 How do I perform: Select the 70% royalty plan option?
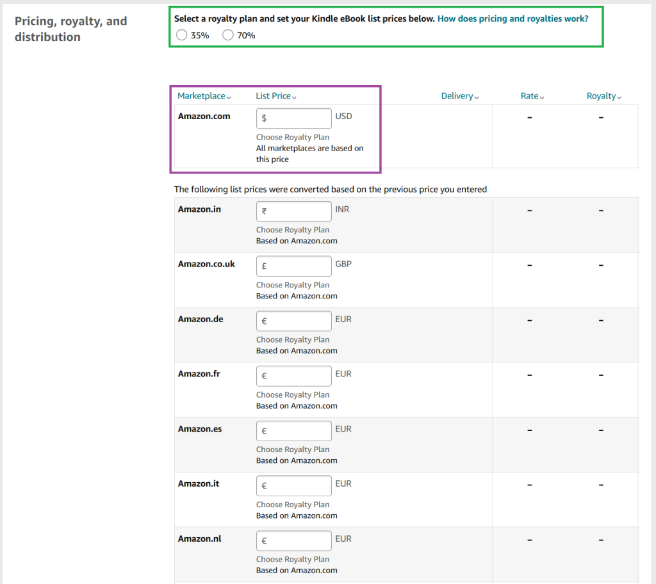(228, 35)
